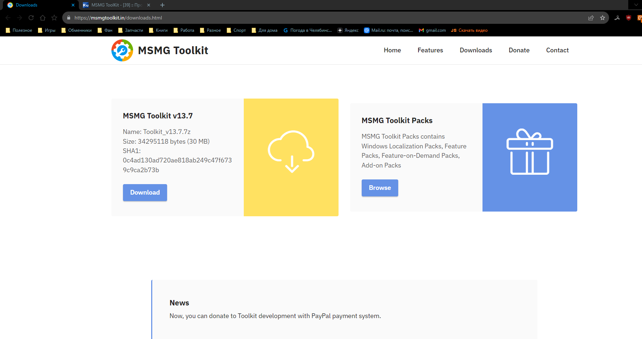Bookmark this page with the address bar star

603,18
